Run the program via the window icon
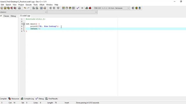 coord(67,8)
